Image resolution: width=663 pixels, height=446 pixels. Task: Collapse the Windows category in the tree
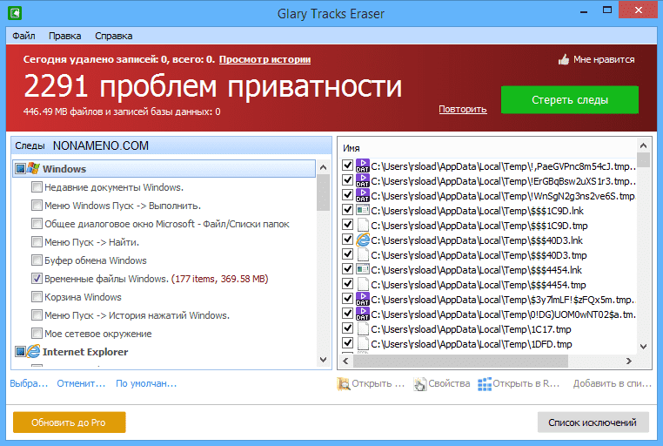pyautogui.click(x=20, y=169)
